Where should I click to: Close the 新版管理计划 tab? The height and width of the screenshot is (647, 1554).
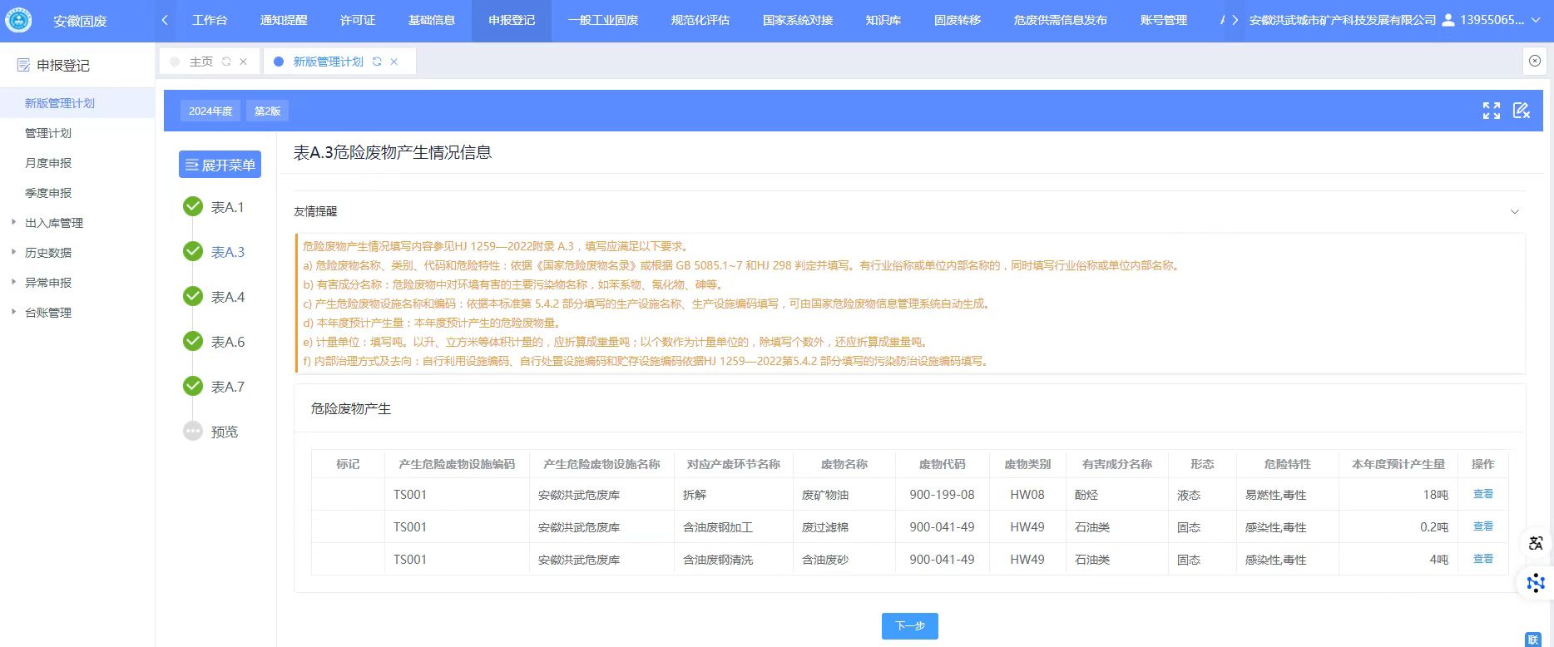tap(394, 62)
